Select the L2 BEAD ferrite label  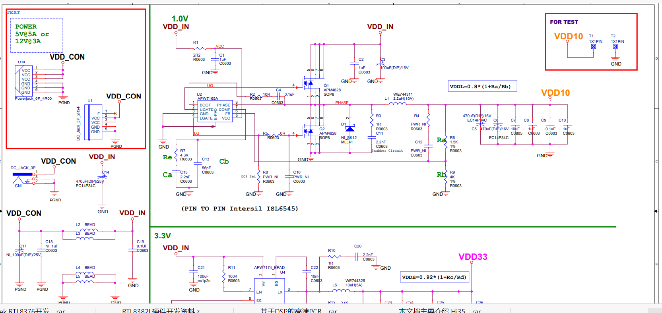(85, 225)
